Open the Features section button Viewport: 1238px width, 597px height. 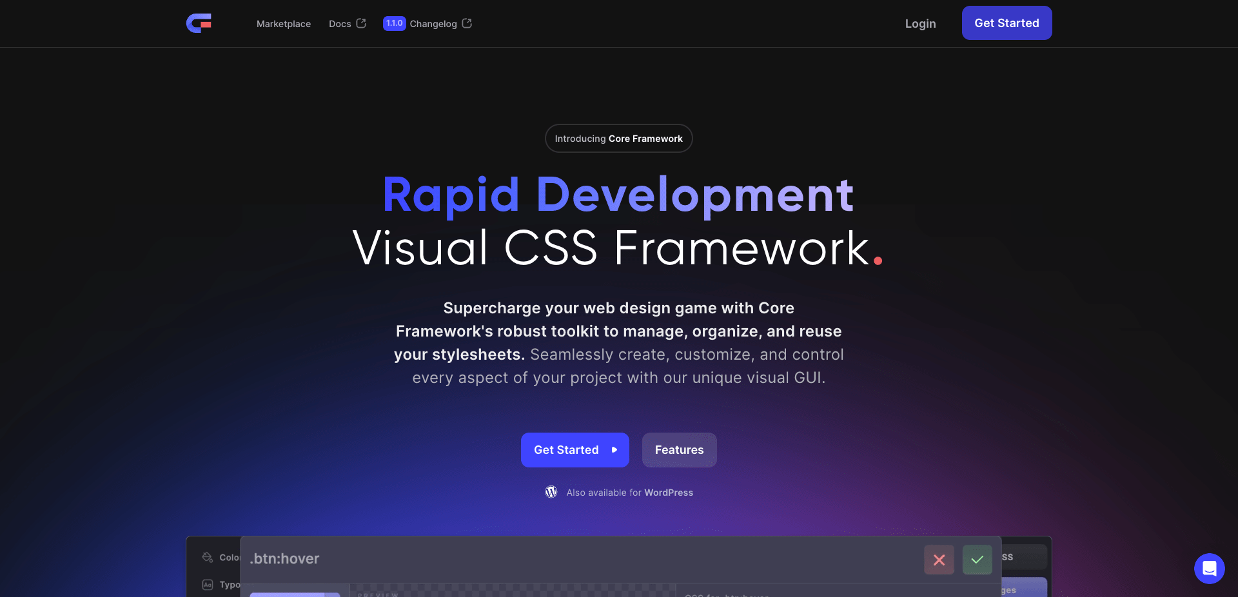pyautogui.click(x=679, y=450)
